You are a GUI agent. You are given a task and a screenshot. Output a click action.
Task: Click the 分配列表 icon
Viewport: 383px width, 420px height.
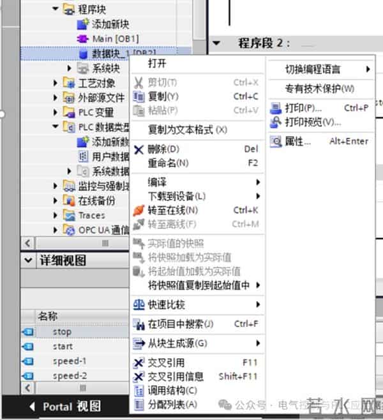(139, 405)
